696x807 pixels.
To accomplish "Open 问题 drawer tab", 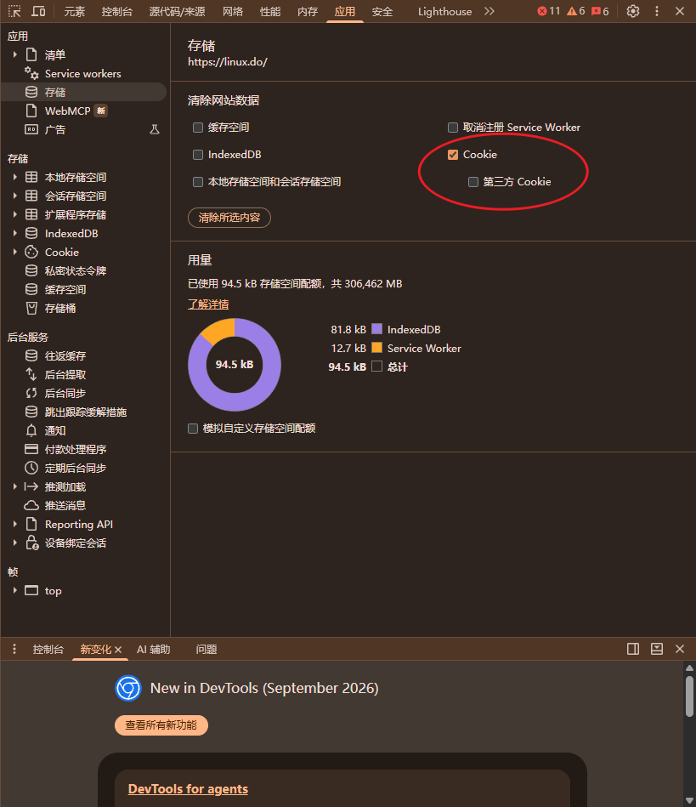I will coord(207,650).
